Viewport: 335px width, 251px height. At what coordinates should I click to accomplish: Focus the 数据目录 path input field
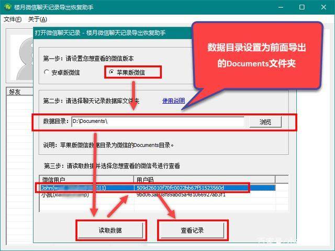158,122
